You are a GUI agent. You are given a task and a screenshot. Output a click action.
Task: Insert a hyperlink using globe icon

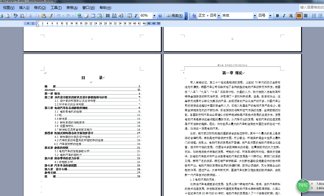[80, 16]
